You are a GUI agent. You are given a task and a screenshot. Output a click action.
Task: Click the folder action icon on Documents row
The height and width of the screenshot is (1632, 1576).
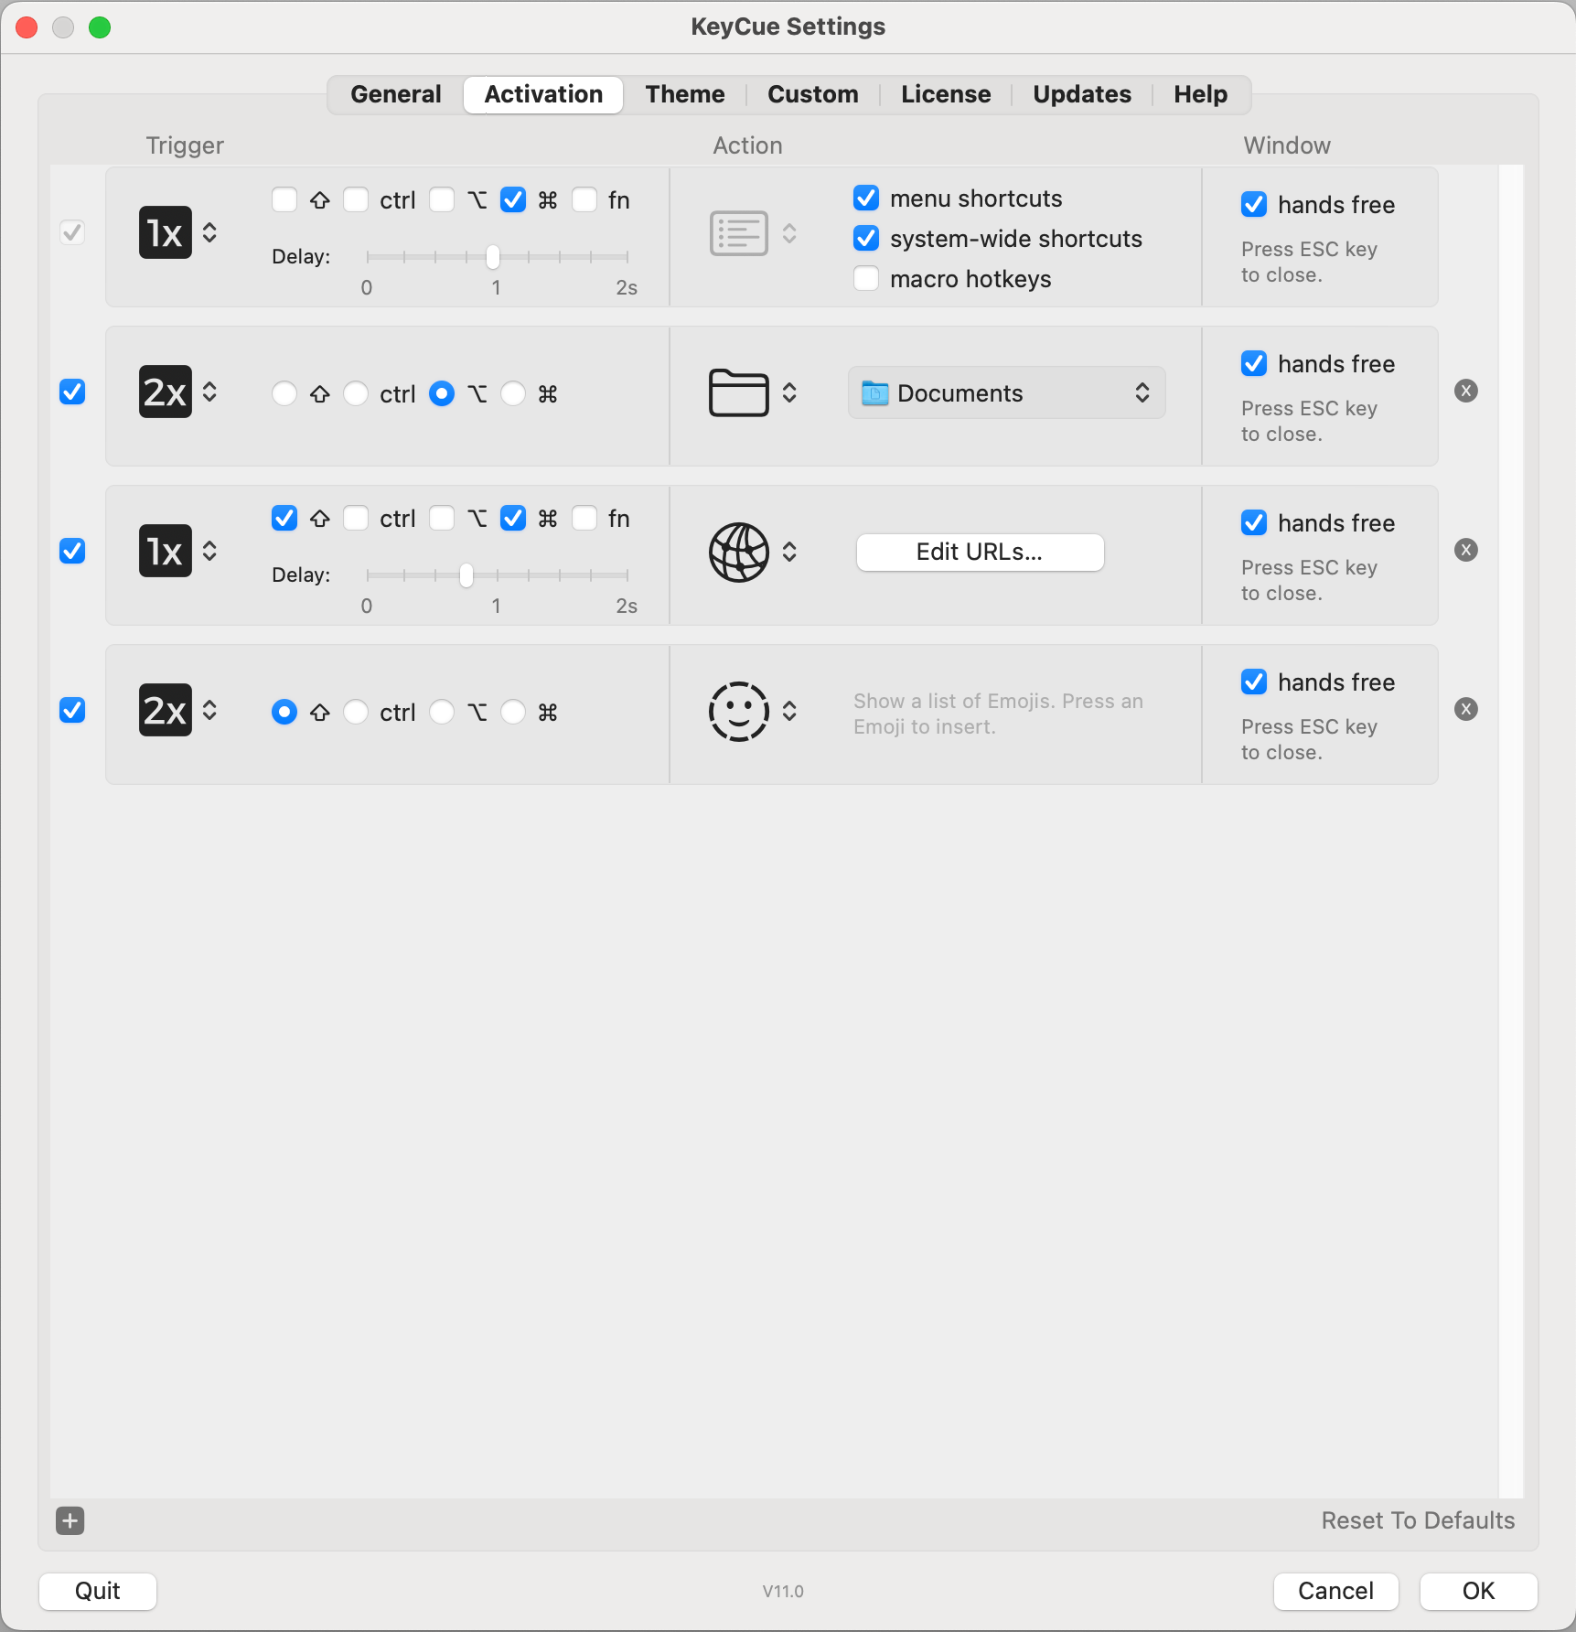coord(739,392)
